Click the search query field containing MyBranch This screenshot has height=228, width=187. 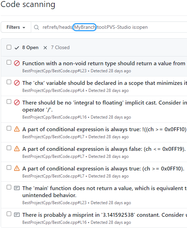tap(109, 27)
